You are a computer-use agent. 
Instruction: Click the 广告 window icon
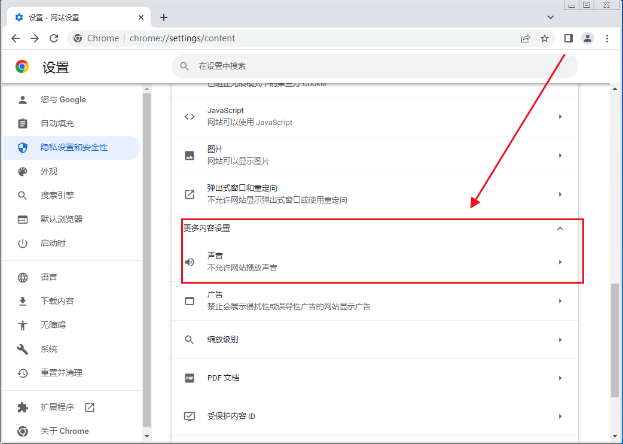click(x=190, y=301)
